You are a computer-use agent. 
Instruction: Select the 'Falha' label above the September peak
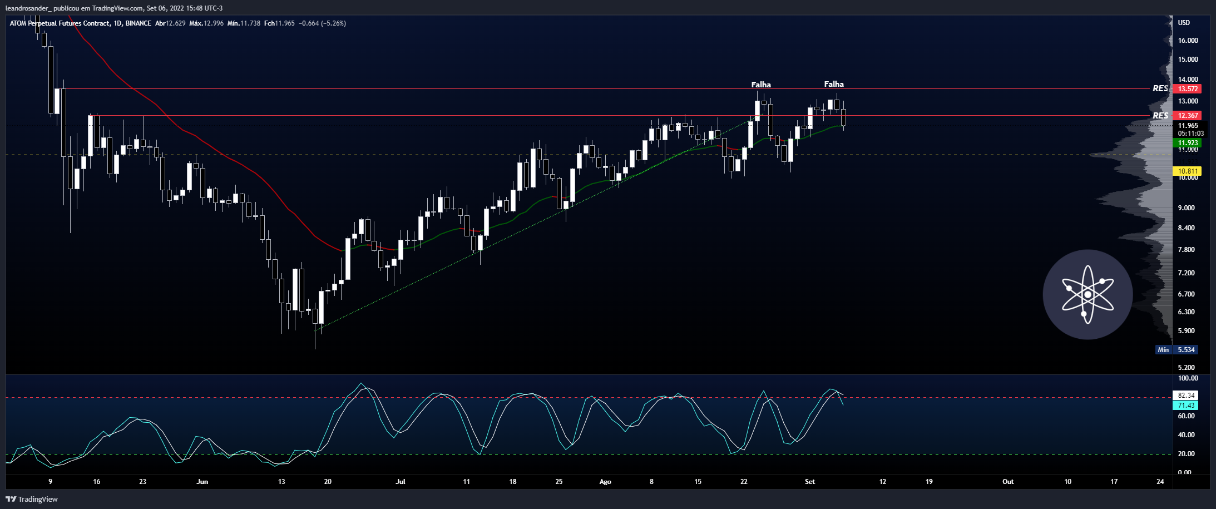[x=834, y=84]
